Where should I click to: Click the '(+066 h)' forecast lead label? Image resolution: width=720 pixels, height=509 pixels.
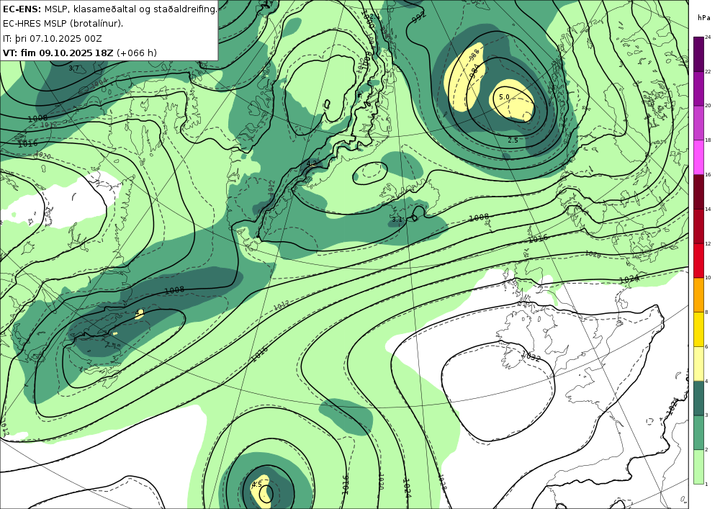point(137,53)
